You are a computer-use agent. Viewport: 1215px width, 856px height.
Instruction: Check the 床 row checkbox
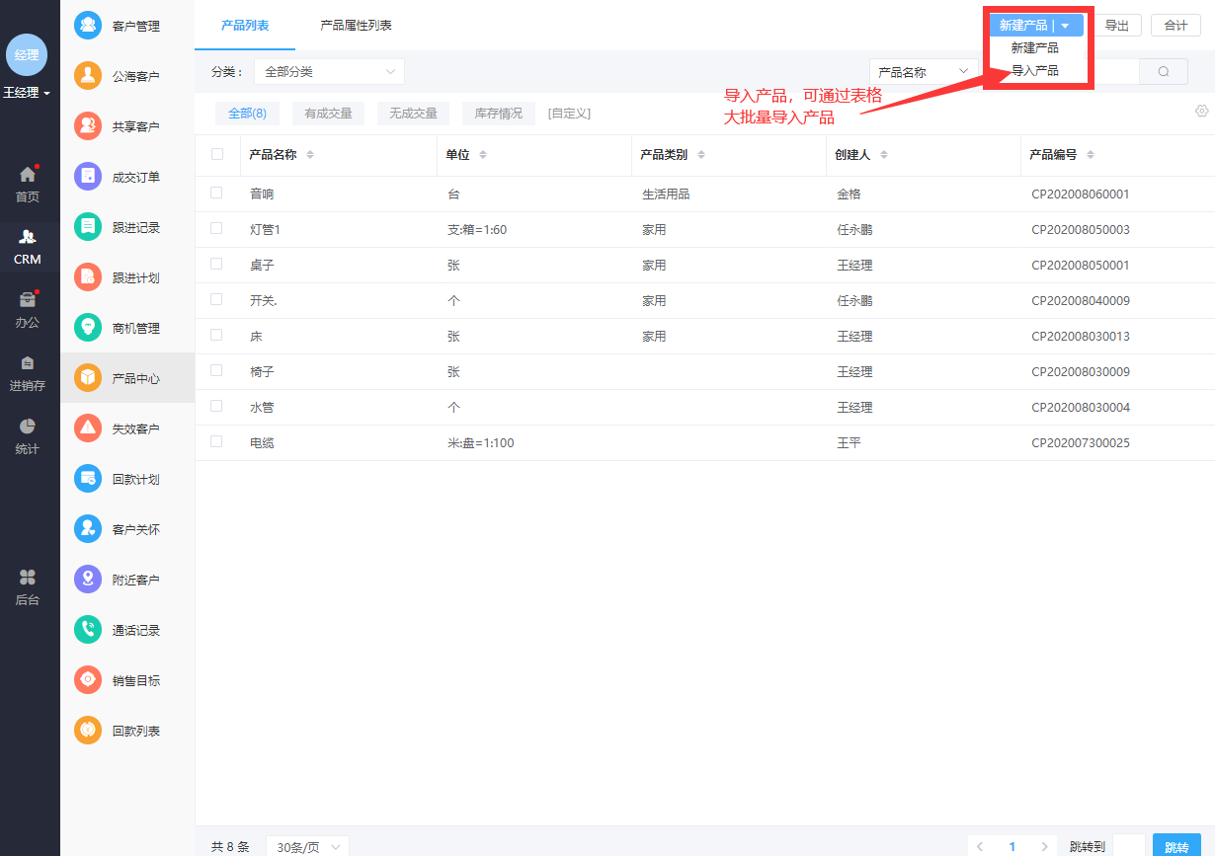216,335
